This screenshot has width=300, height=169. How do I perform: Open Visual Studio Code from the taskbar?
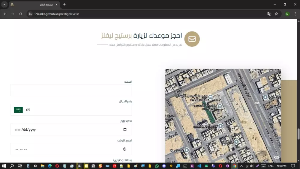pyautogui.click(x=199, y=166)
